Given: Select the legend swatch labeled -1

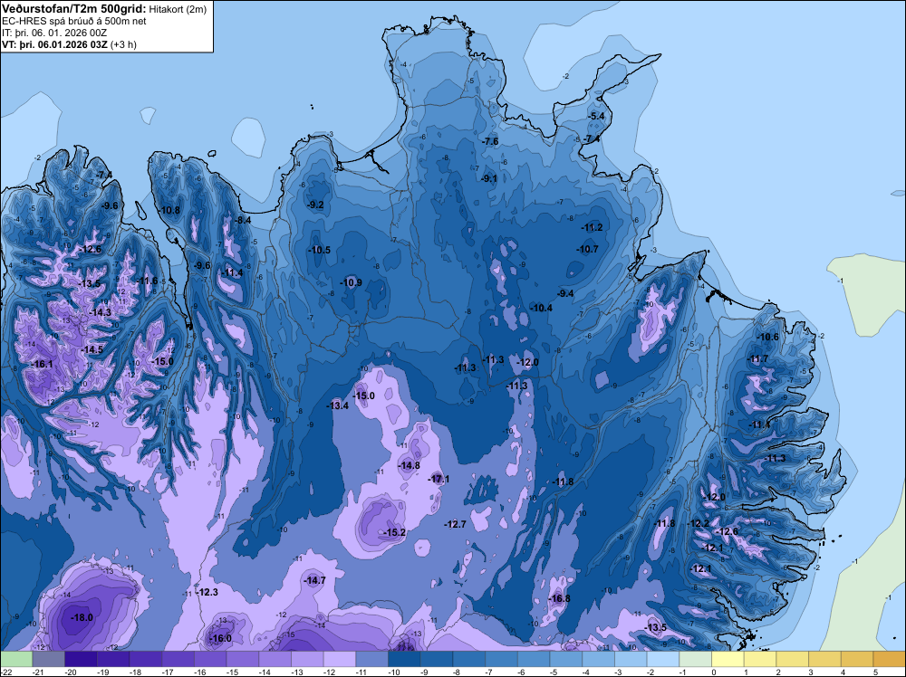Looking at the screenshot, I should pos(696,660).
